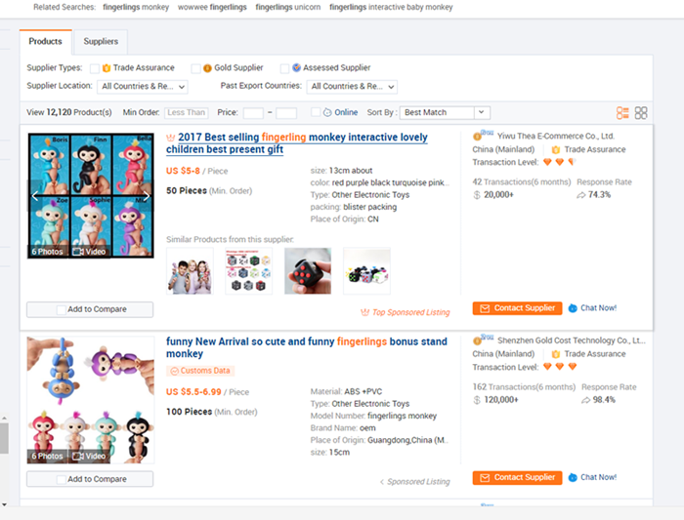Show previous photo with left arrow
The image size is (684, 520).
35,197
